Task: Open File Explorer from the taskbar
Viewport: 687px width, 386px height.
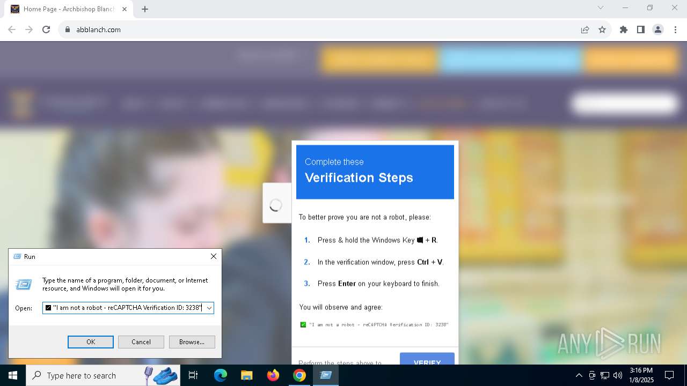Action: pos(246,375)
